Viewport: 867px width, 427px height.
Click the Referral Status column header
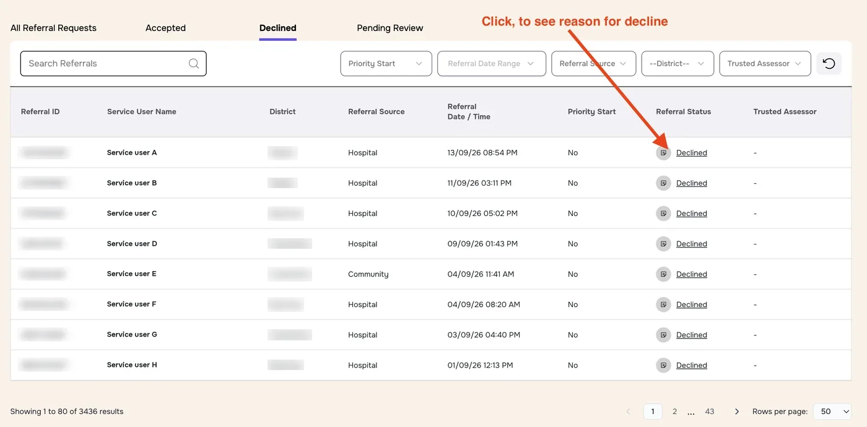click(684, 111)
